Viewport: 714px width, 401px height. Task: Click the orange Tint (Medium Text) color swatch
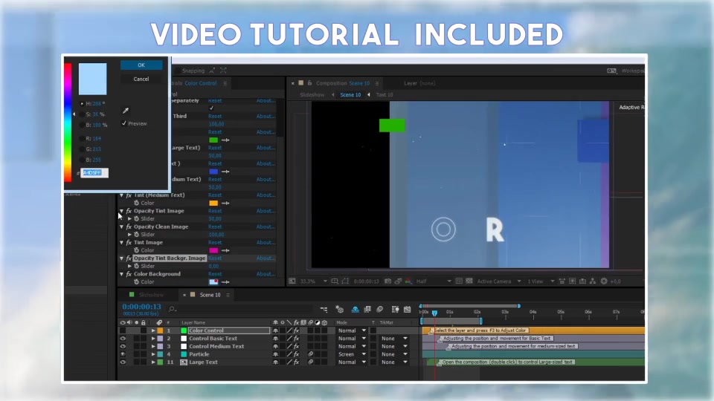(x=213, y=203)
